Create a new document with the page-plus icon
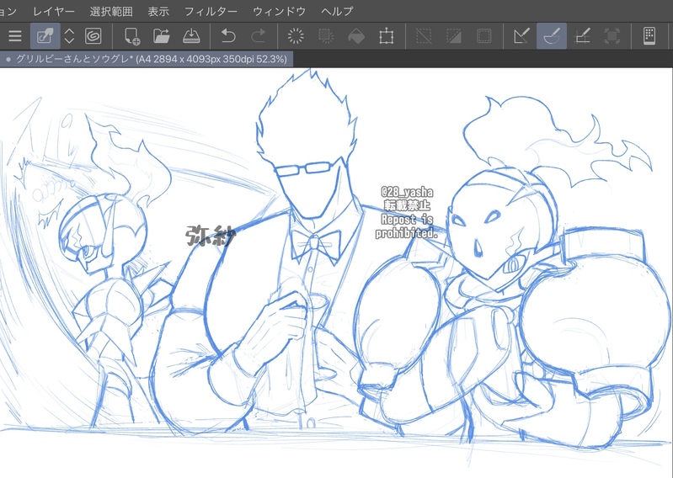Image resolution: width=673 pixels, height=478 pixels. pos(132,36)
